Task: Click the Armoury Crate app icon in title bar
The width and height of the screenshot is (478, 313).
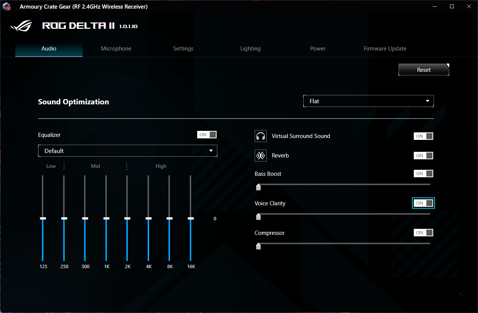Action: click(6, 7)
